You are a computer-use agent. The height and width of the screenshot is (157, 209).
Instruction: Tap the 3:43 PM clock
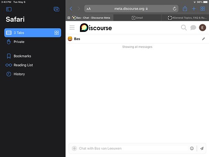click(6, 2)
